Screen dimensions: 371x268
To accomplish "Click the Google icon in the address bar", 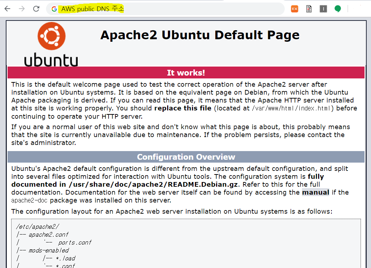I will tap(54, 9).
